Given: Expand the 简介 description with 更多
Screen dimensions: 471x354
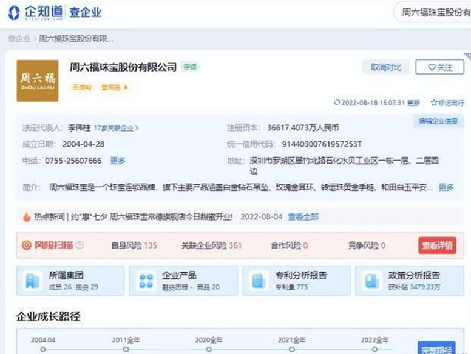Looking at the screenshot, I should (x=446, y=187).
